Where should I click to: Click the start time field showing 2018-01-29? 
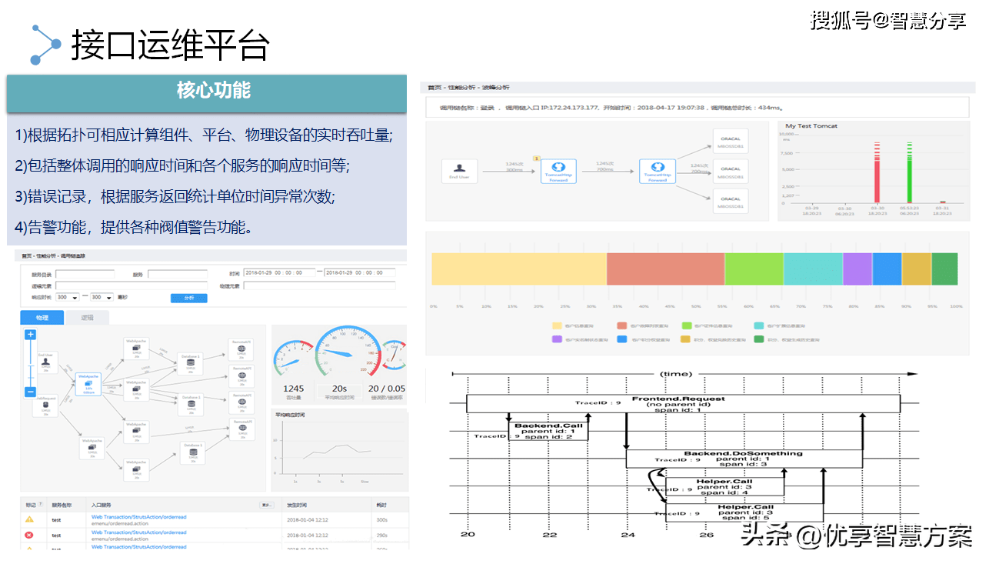(x=279, y=273)
